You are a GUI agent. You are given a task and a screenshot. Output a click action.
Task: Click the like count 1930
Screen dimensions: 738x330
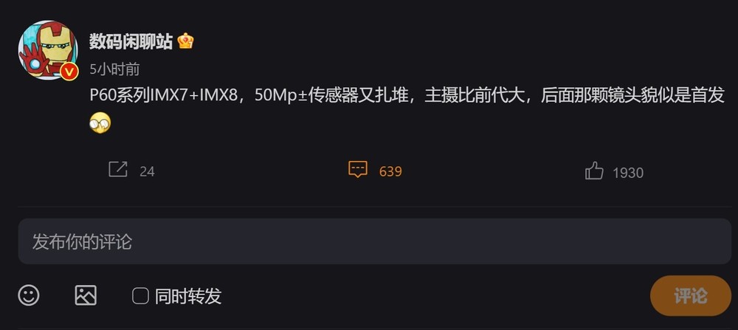click(x=628, y=173)
